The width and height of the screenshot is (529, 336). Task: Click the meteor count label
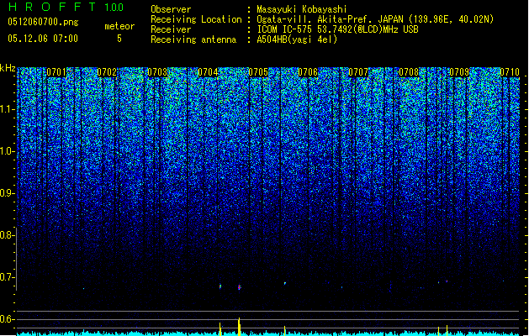(x=119, y=26)
